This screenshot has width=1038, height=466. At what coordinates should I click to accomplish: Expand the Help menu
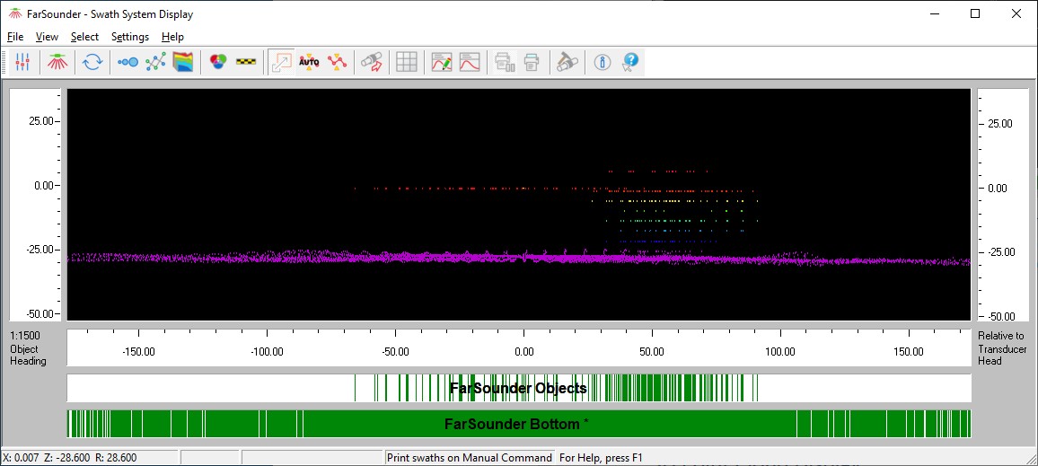172,37
